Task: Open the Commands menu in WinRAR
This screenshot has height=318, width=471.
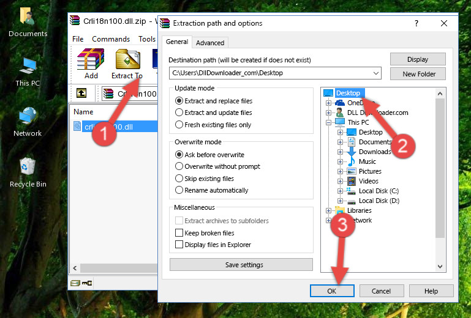Action: tap(111, 39)
